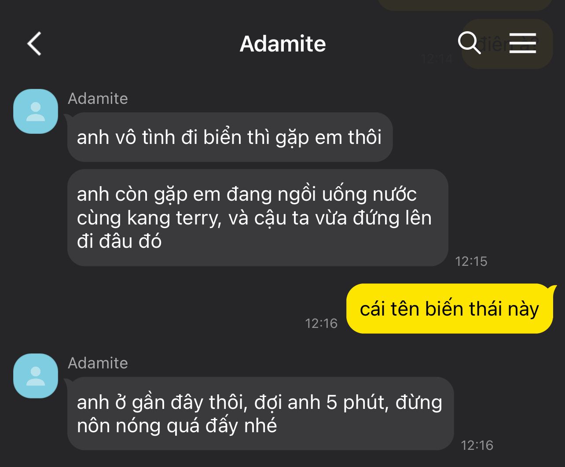565x467 pixels.
Task: Open search in this chat
Action: [x=470, y=43]
